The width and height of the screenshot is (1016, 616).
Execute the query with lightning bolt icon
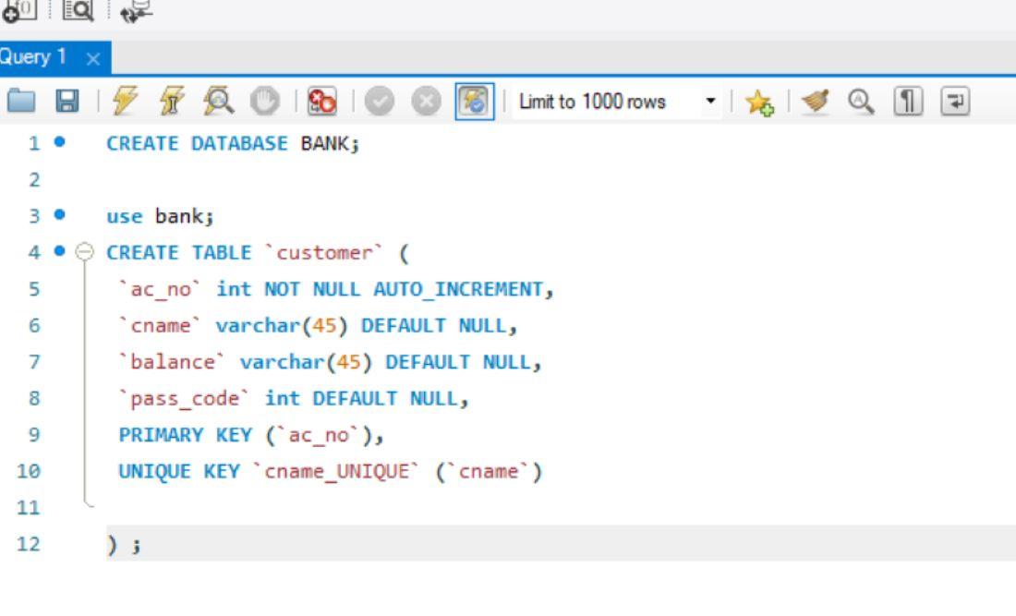coord(125,101)
